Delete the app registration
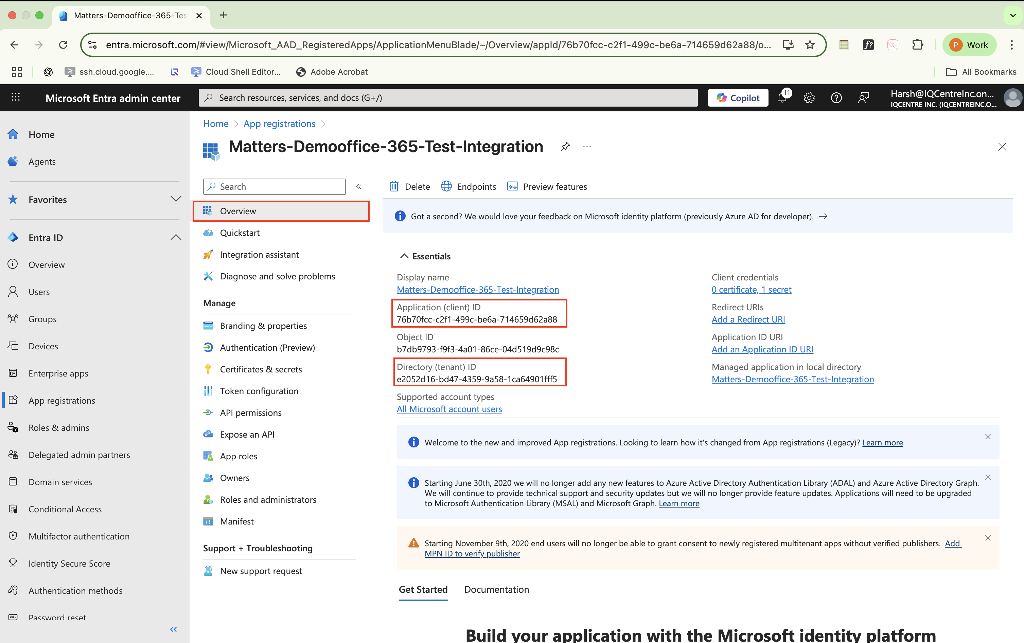Image resolution: width=1024 pixels, height=643 pixels. [x=409, y=187]
